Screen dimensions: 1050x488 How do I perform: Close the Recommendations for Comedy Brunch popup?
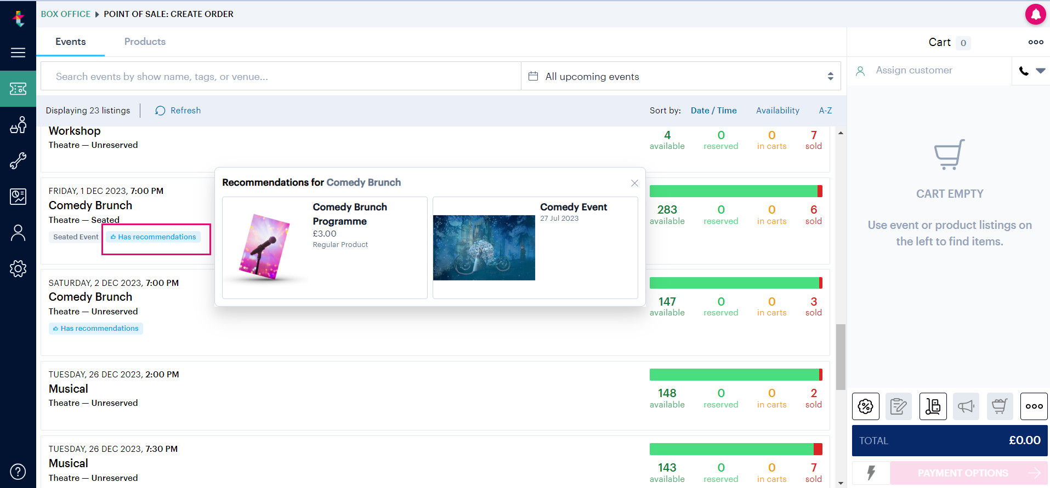(634, 183)
